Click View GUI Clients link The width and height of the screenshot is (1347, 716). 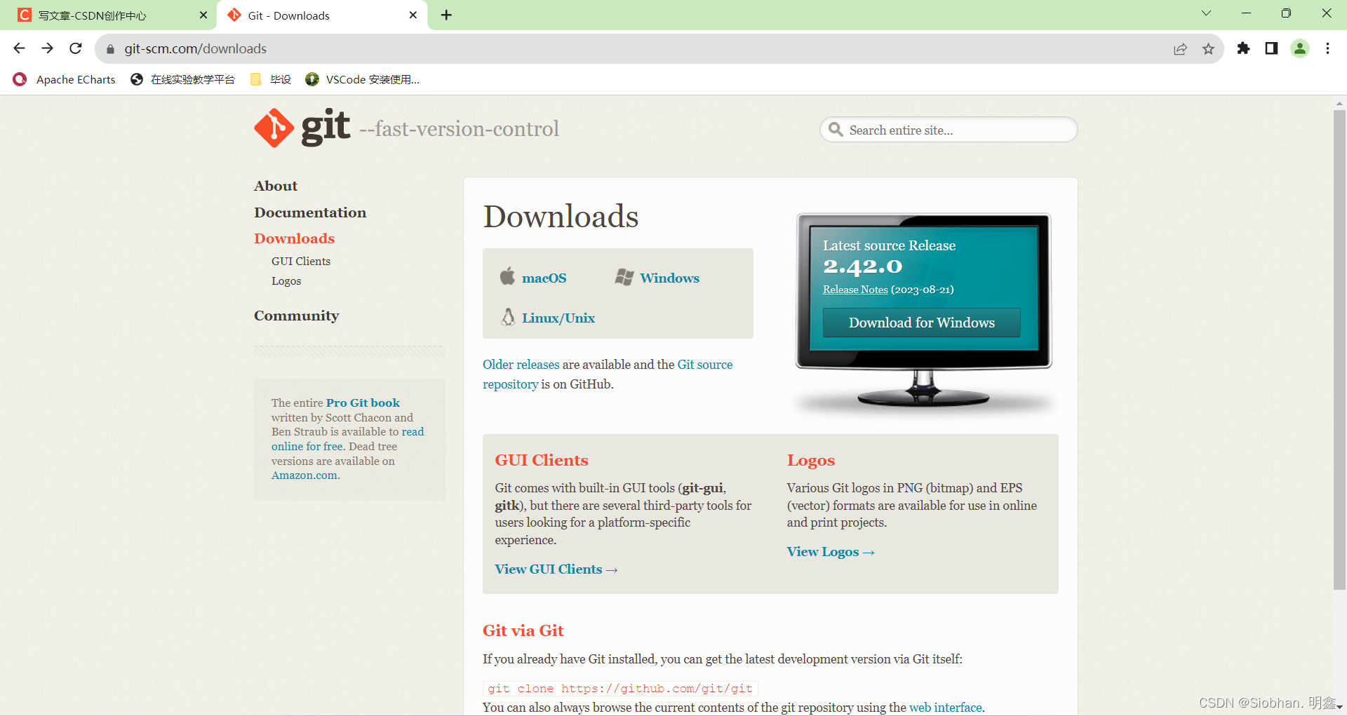coord(556,569)
